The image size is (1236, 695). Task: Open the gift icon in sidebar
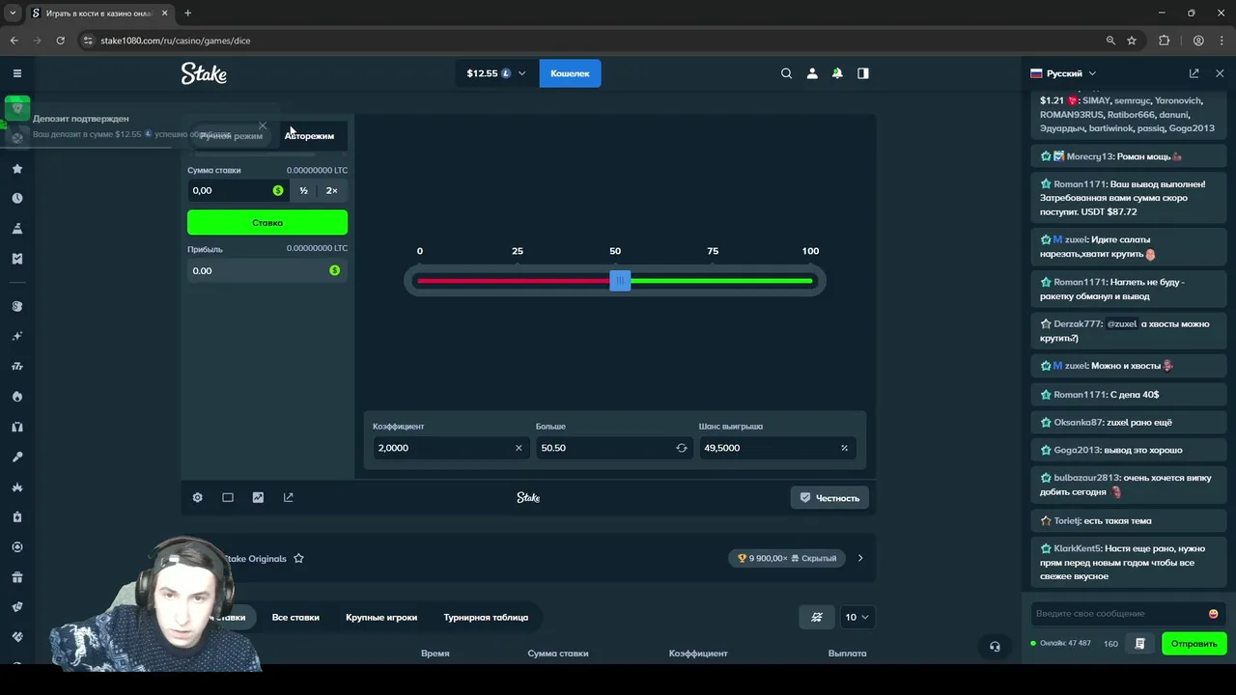[17, 577]
